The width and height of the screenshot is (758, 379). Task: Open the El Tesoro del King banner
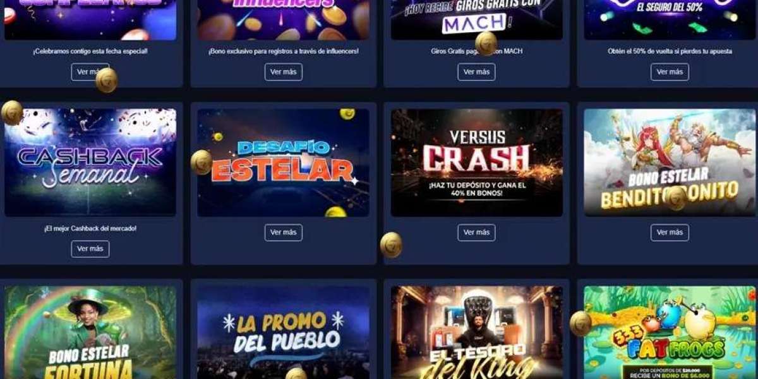point(477,332)
